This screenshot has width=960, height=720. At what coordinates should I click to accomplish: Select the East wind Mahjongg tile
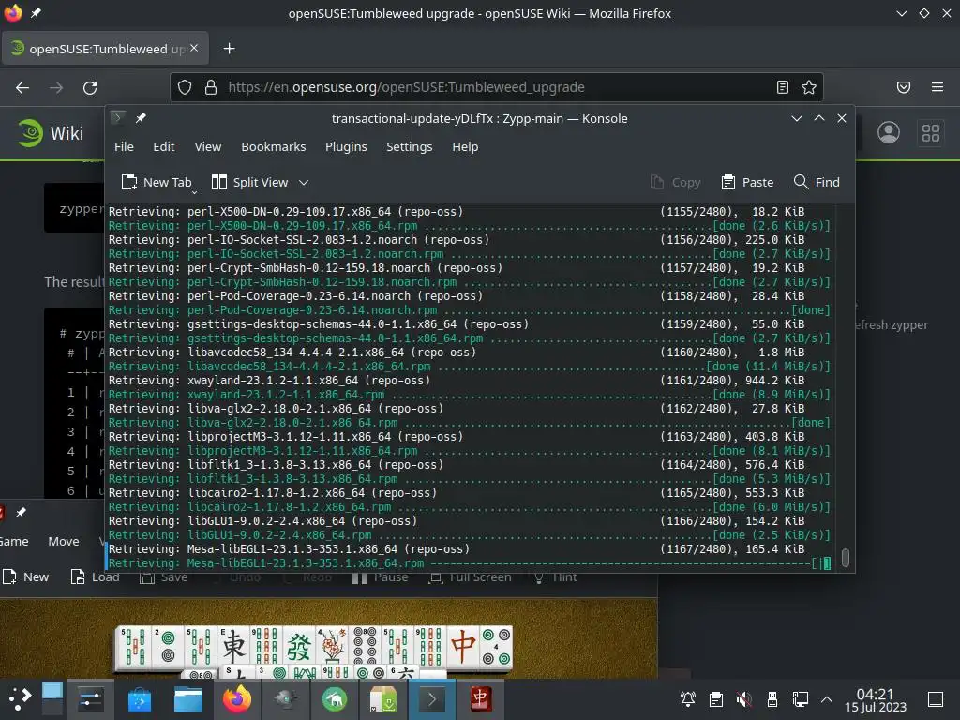click(233, 646)
